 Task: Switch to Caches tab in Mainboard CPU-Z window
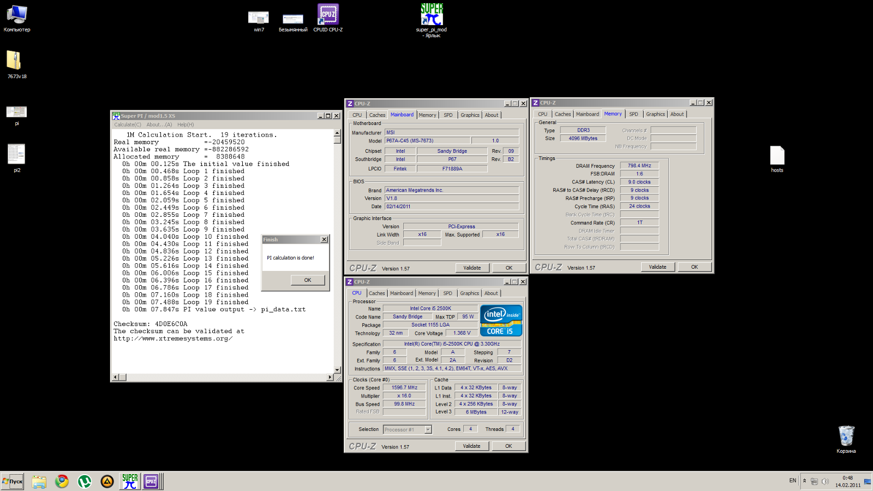[377, 115]
